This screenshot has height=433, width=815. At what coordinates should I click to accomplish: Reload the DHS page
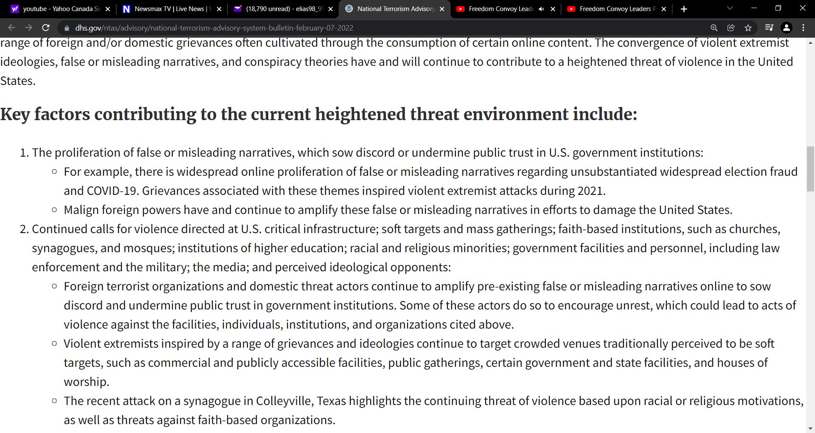[x=46, y=28]
